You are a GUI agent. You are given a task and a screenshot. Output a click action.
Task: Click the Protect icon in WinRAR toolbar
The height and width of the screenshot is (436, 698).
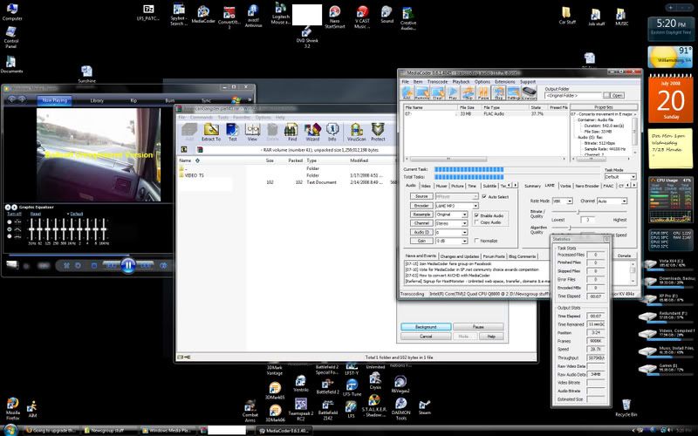pos(378,133)
